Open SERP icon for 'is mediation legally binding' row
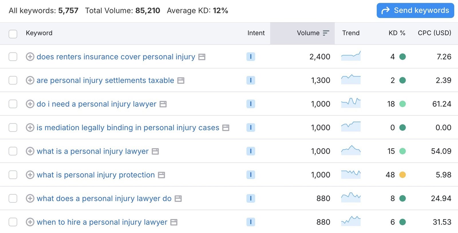Screen dimensions: 458x233 pyautogui.click(x=226, y=128)
